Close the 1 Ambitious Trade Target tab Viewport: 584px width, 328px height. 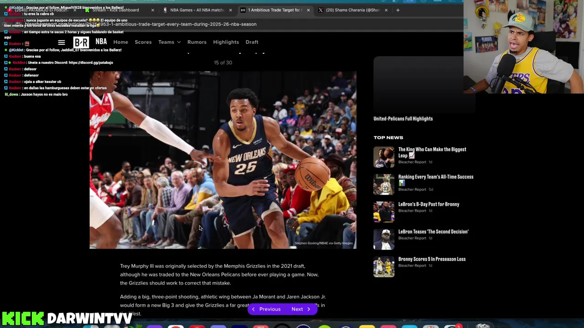coord(308,10)
